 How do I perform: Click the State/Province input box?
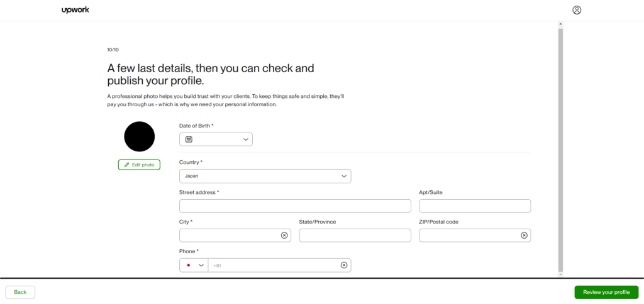point(355,236)
